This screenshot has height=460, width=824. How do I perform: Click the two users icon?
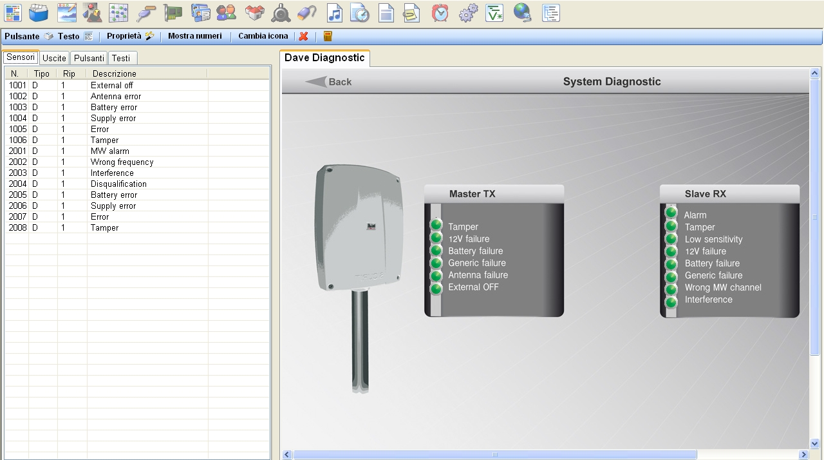tap(226, 13)
